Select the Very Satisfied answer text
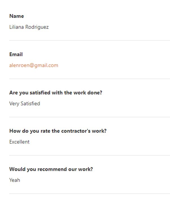The image size is (170, 204). (x=25, y=104)
